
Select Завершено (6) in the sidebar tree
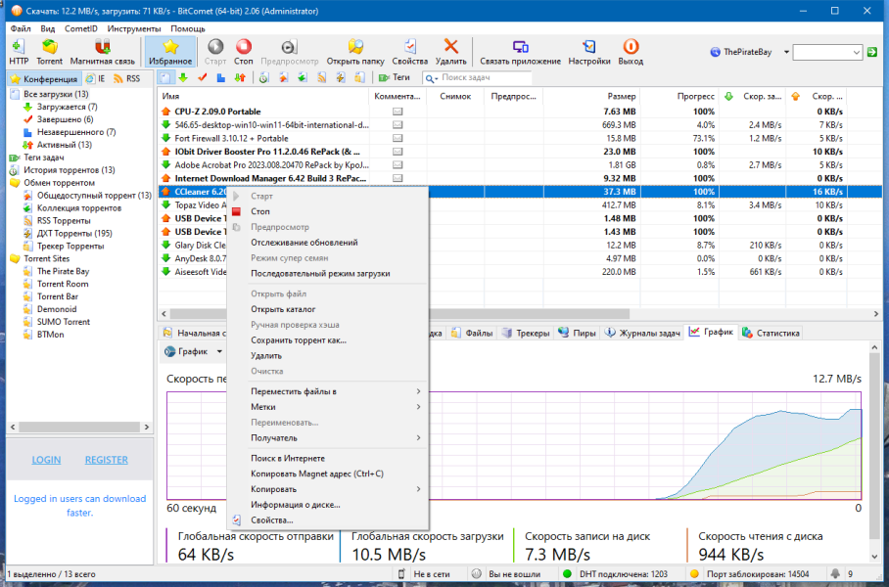tap(65, 119)
